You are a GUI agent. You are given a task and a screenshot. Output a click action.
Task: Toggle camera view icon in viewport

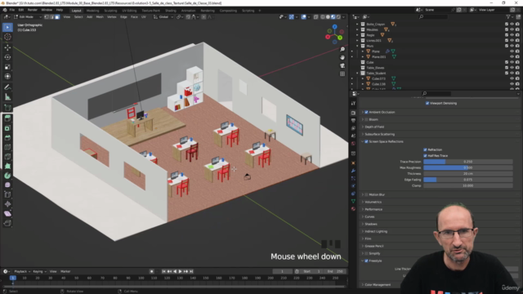(x=342, y=65)
